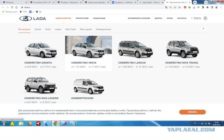Screen dimensions: 224x140
Task: Click the LADA logo
Action: (33, 19)
